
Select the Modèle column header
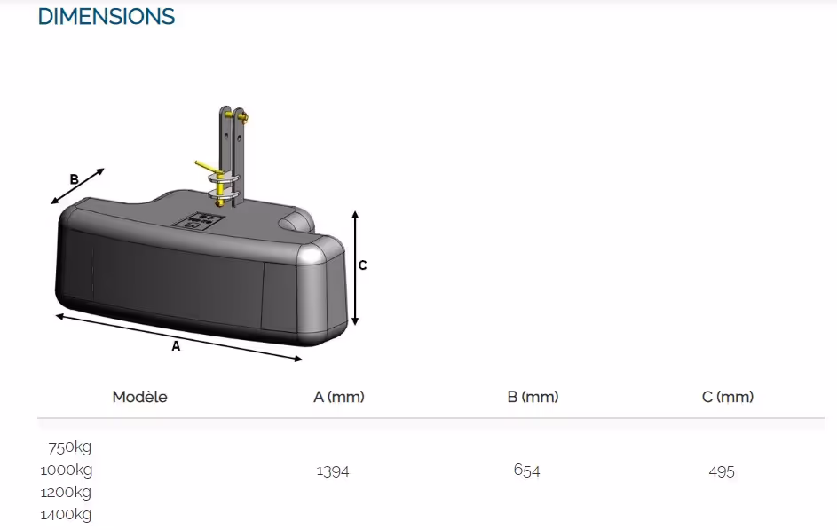[x=139, y=397]
